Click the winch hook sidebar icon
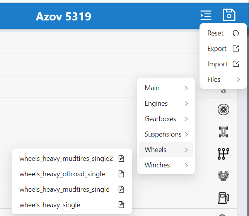Viewport: 249px width, 216px height. [223, 91]
